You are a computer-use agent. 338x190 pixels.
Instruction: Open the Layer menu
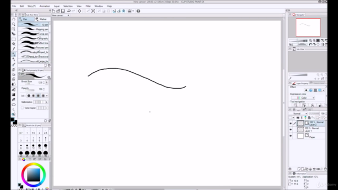pyautogui.click(x=57, y=6)
